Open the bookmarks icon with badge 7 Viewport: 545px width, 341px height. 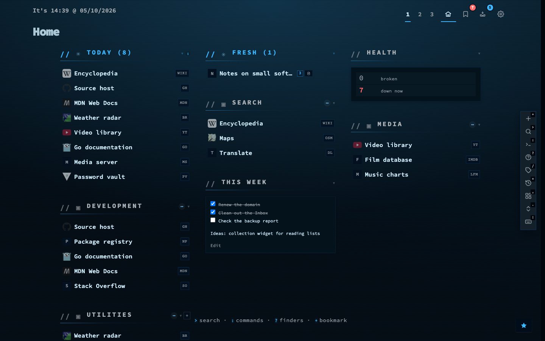[466, 14]
